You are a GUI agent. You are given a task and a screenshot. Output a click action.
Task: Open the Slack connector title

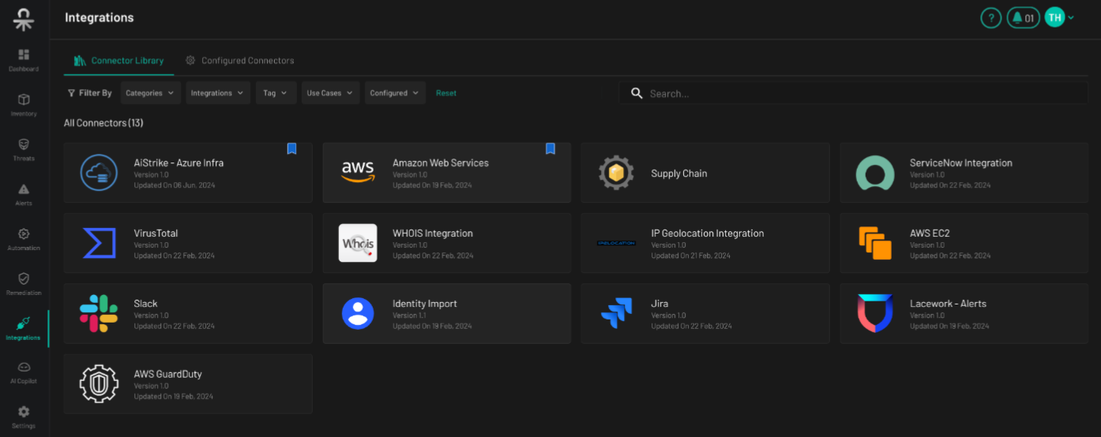[145, 304]
